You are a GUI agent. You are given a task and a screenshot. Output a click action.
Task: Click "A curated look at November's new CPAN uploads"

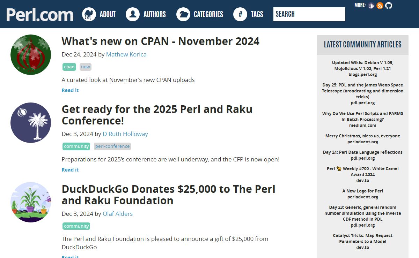(x=128, y=80)
